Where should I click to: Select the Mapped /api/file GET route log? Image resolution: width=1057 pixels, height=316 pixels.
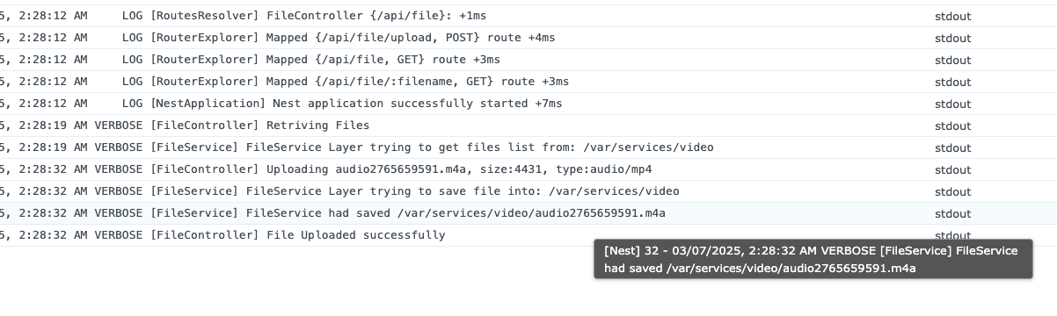point(528,60)
